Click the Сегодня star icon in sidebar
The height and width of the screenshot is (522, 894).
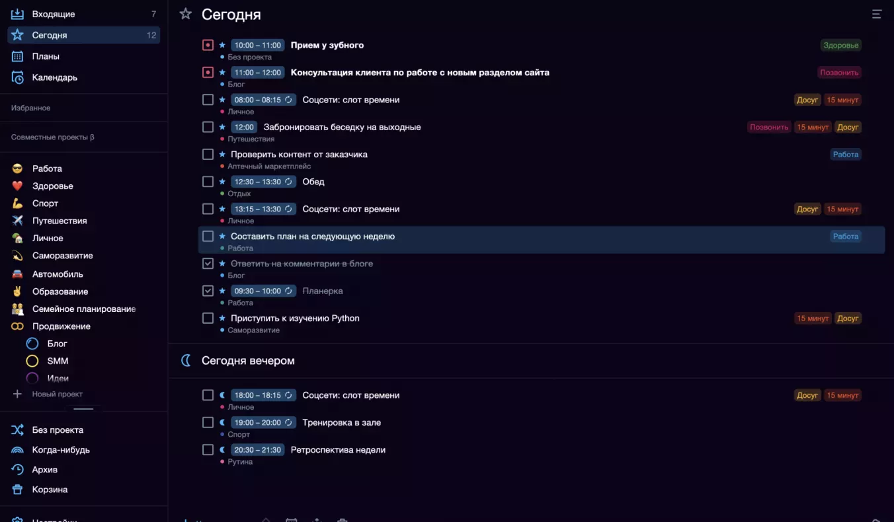(x=17, y=35)
